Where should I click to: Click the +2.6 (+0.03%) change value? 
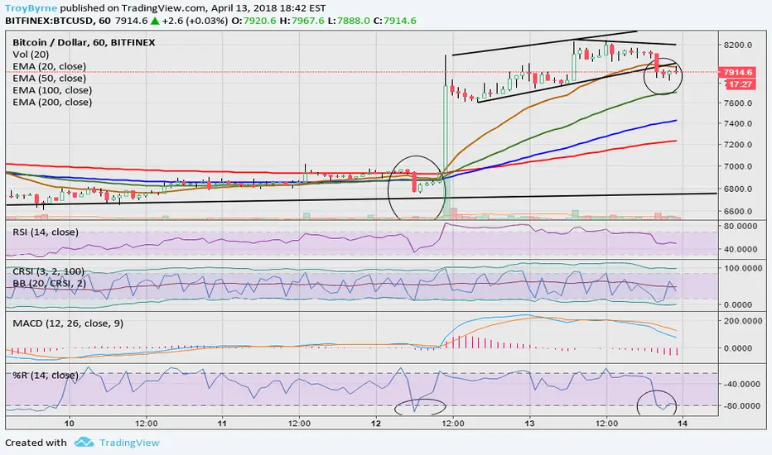[x=195, y=21]
